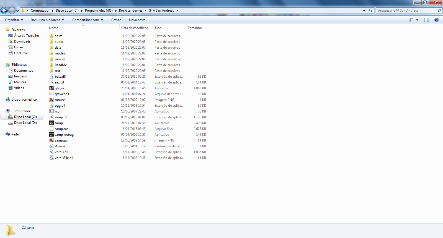Select Disco Local (D:) drive

tap(25, 122)
